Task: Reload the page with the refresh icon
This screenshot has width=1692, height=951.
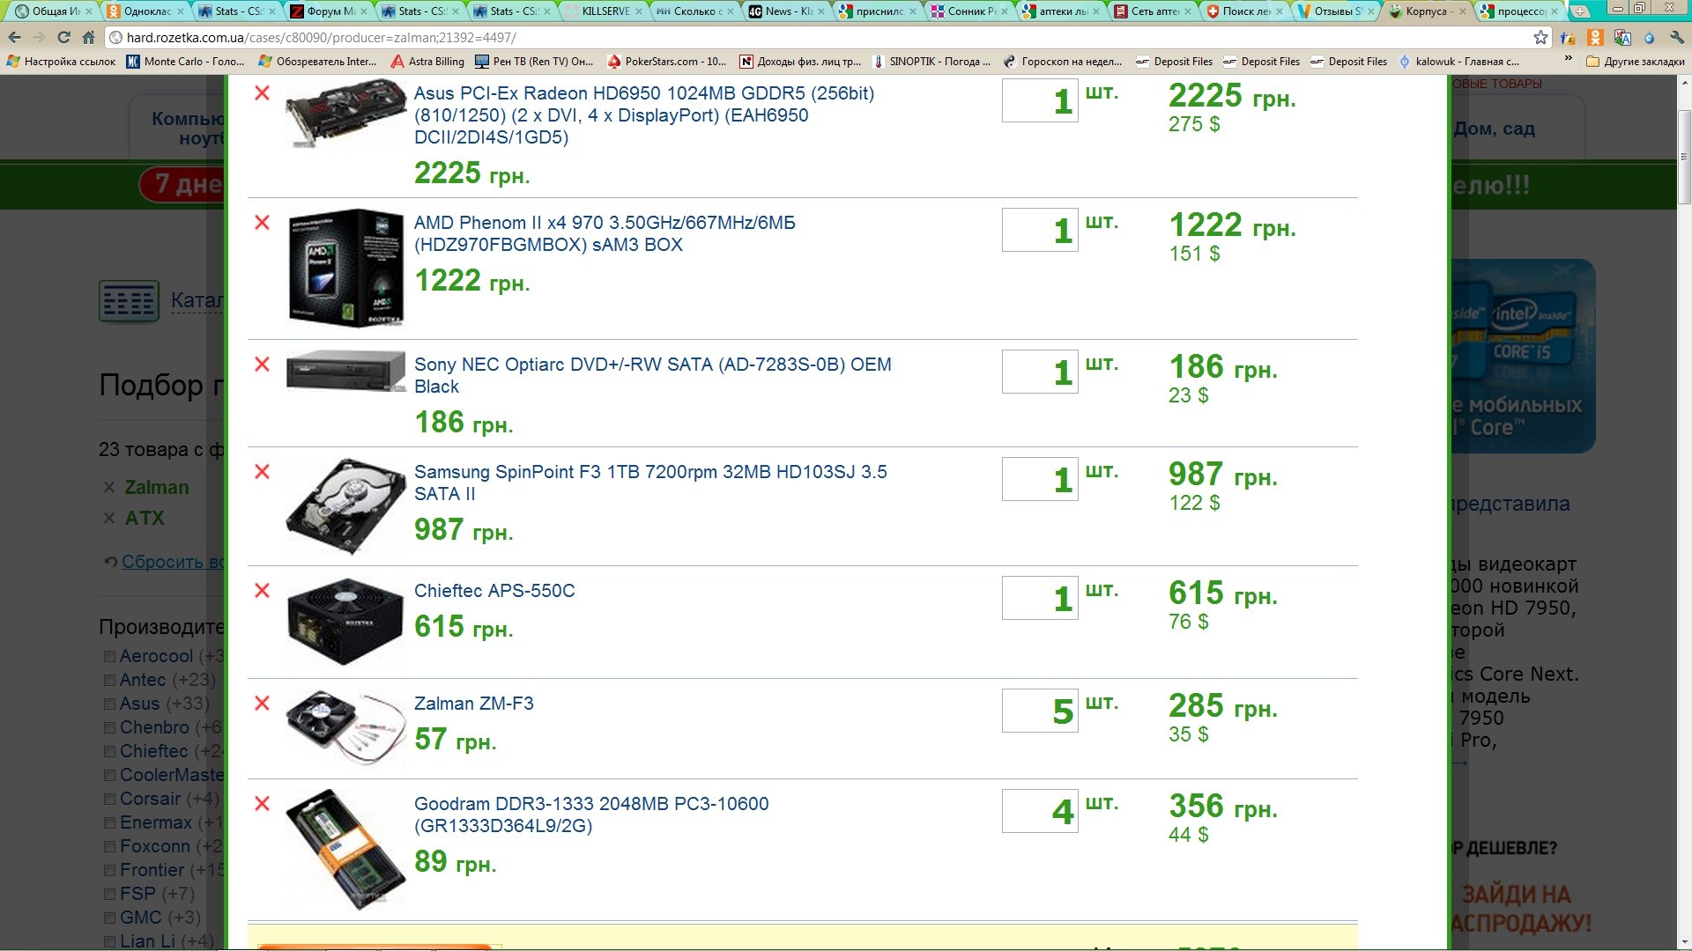Action: [x=63, y=38]
